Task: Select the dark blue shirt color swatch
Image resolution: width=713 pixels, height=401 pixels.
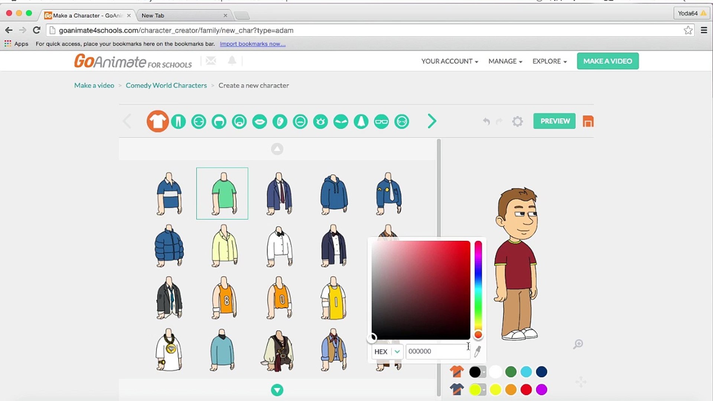Action: [541, 372]
